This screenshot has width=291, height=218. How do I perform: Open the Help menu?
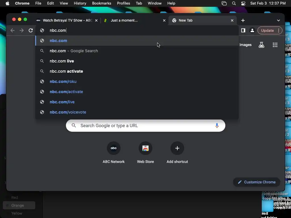[171, 3]
